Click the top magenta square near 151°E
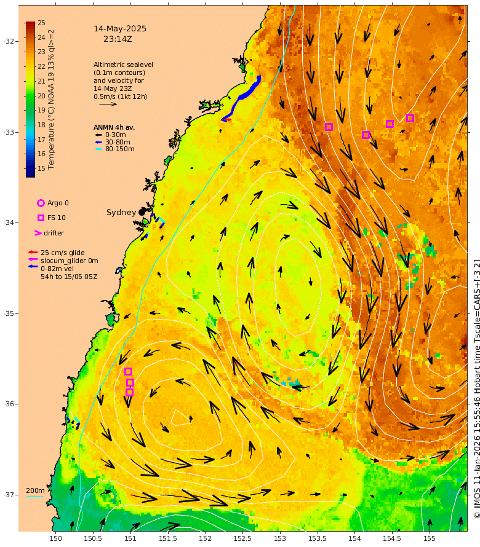The height and width of the screenshot is (547, 480). [x=128, y=371]
